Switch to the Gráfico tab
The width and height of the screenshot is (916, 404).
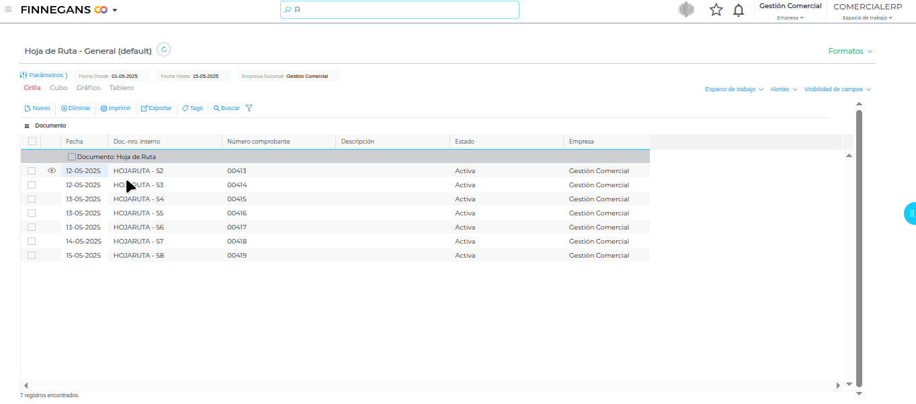point(88,88)
